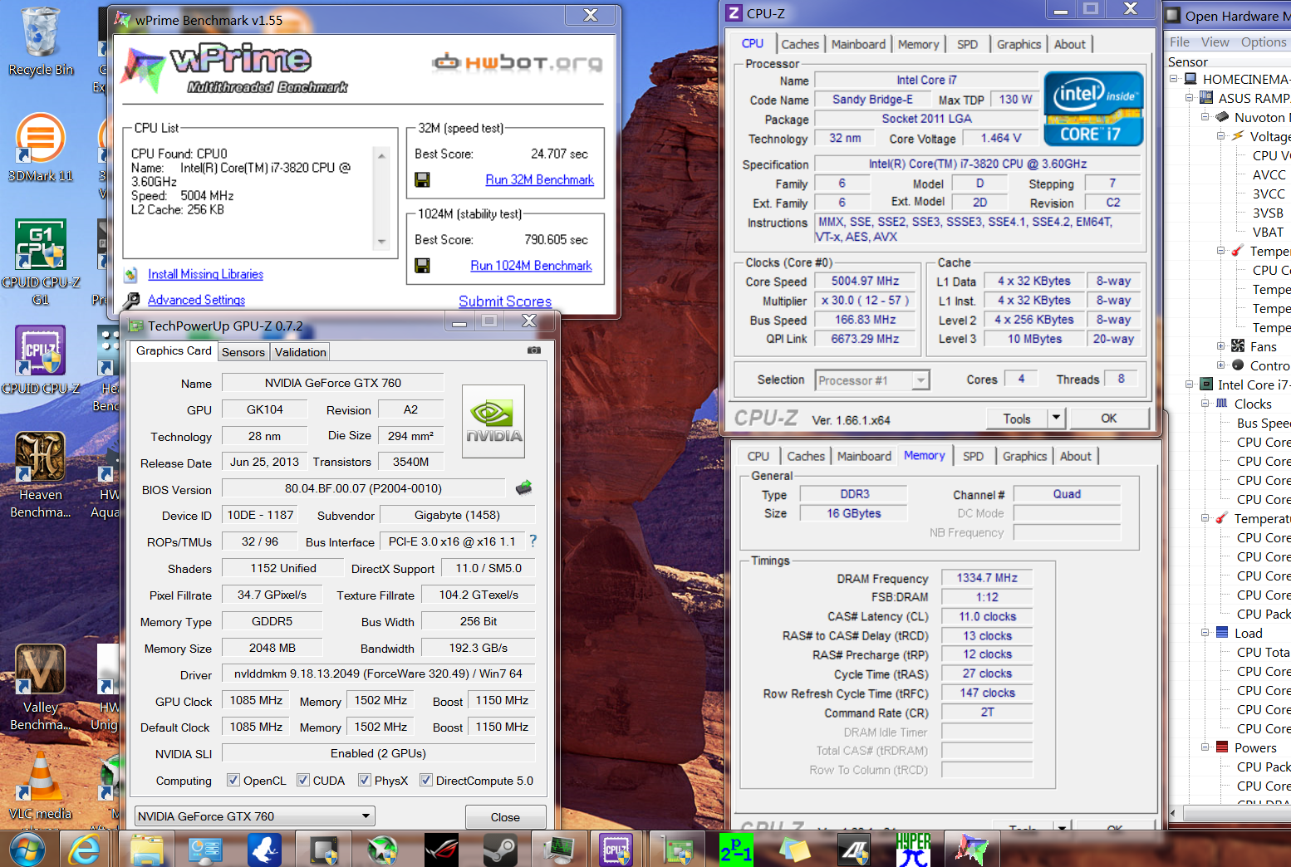Open the Recycle Bin desktop icon
Image resolution: width=1291 pixels, height=867 pixels.
pyautogui.click(x=41, y=42)
